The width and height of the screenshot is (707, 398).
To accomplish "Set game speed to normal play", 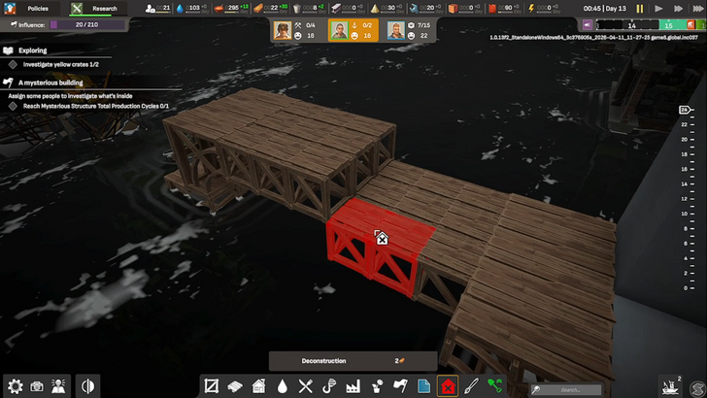I will coord(658,9).
